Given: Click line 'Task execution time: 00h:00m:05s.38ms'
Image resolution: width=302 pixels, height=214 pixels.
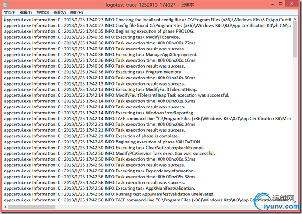Looking at the screenshot, I should click(99, 177).
